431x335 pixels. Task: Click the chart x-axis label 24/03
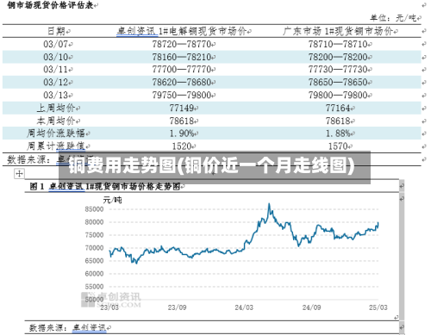point(244,307)
